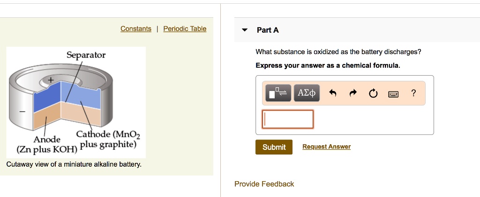Open the templates palette icon

[x=278, y=93]
